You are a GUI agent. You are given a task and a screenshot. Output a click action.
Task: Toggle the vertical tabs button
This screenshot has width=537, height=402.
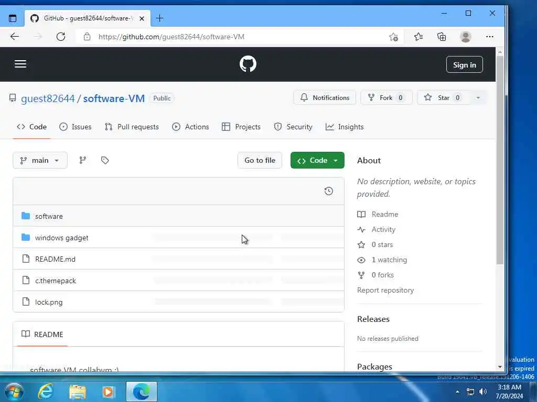coord(13,18)
